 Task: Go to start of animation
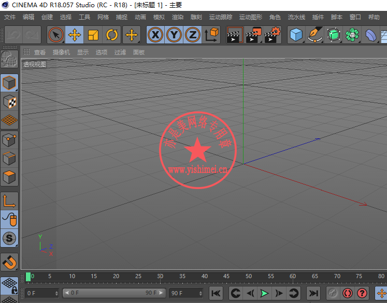[216, 293]
